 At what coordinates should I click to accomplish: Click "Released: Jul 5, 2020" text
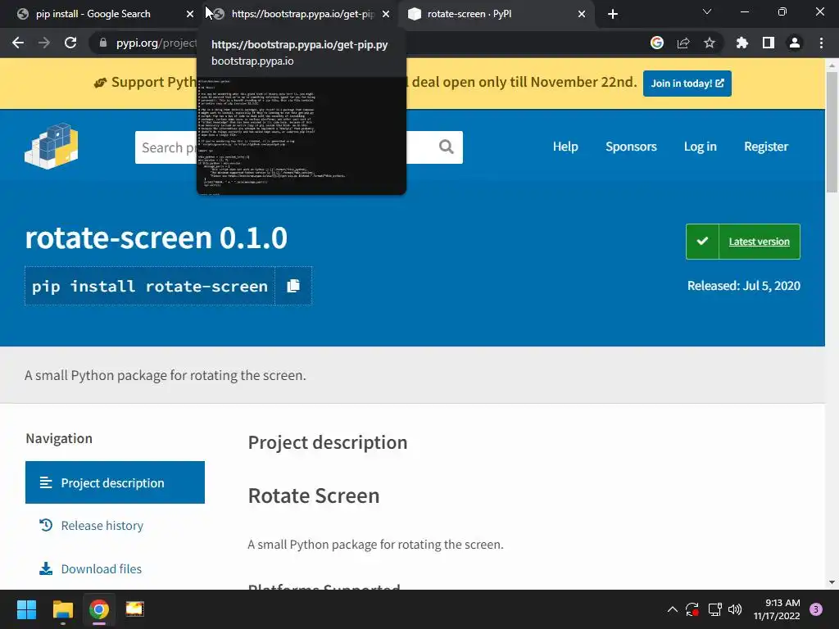(744, 286)
